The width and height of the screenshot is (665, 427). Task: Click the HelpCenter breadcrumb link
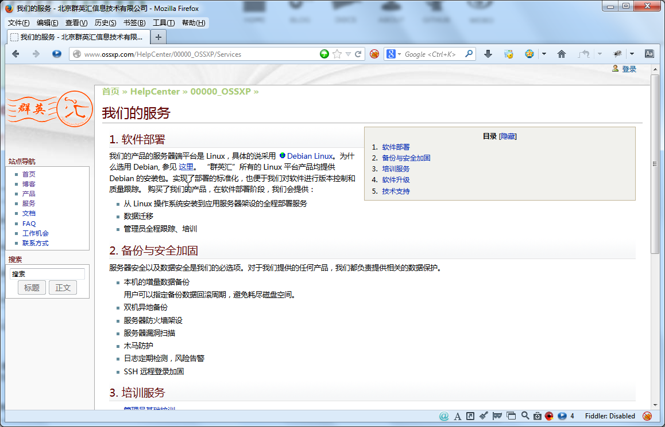155,91
